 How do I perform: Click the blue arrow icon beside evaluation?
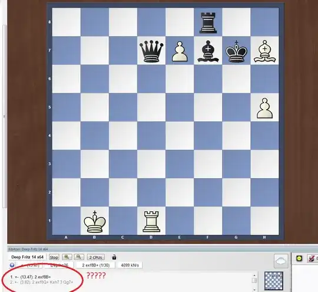[12, 265]
